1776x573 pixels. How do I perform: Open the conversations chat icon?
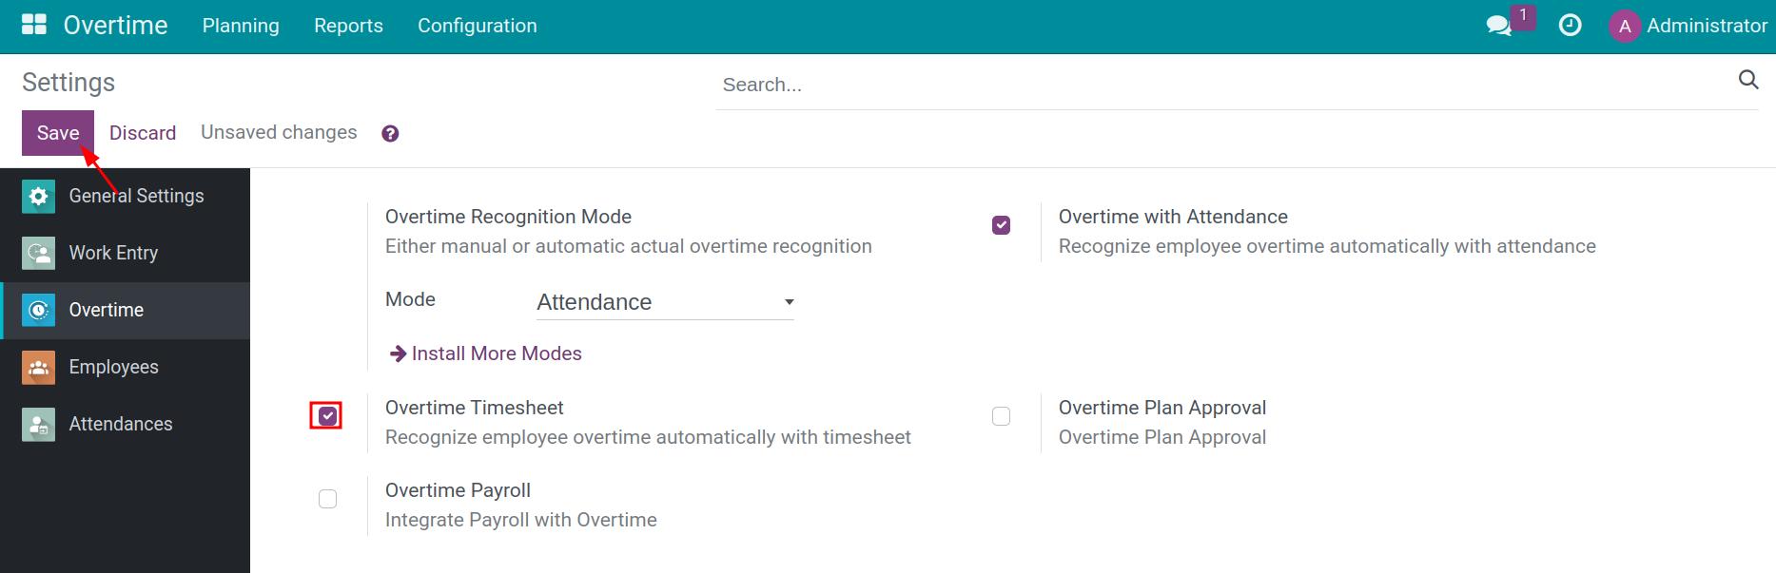pos(1499,26)
